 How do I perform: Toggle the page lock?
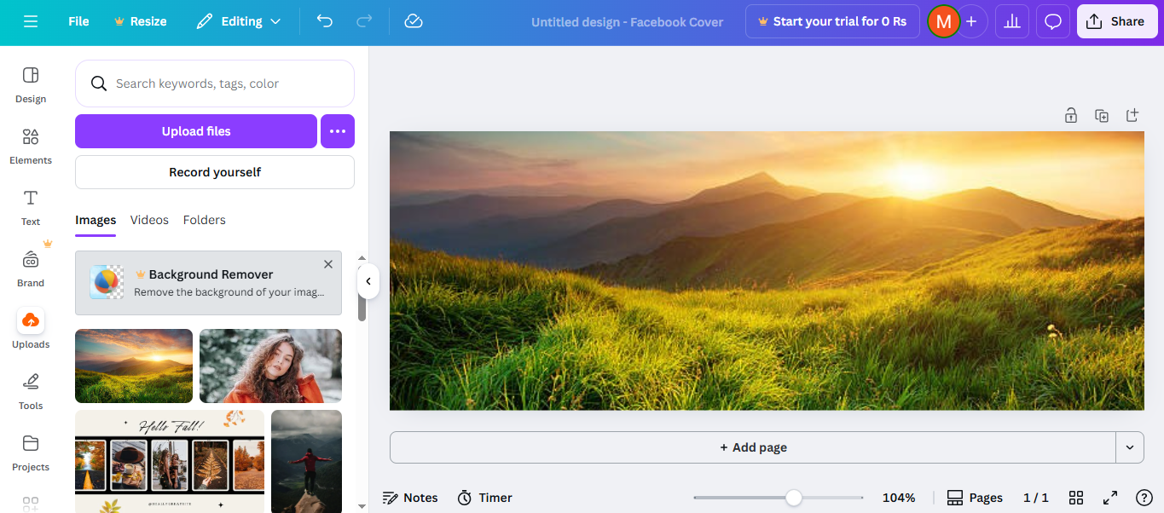1071,115
